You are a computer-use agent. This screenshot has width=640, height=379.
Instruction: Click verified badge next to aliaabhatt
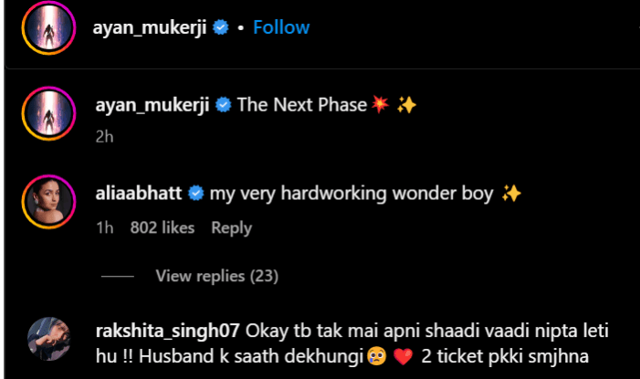click(195, 195)
